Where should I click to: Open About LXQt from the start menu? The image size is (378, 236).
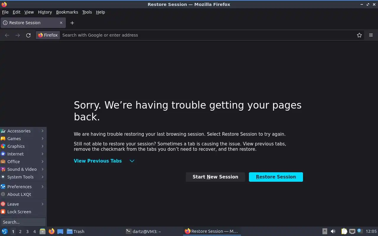point(23,194)
